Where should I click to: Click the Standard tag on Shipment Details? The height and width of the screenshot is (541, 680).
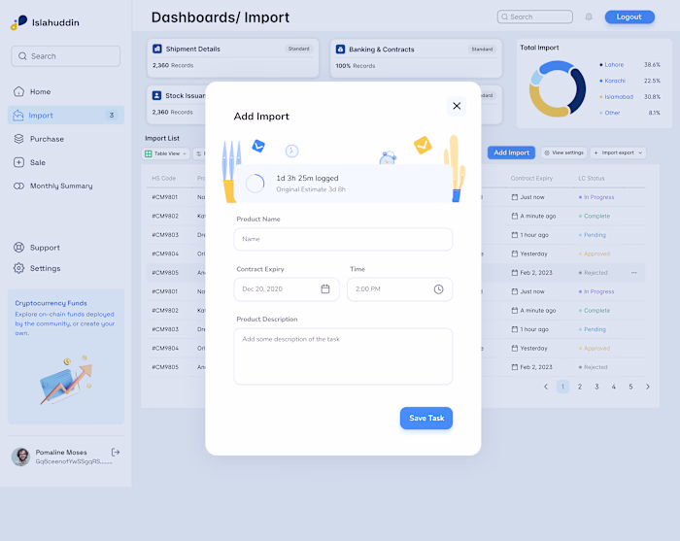click(299, 49)
